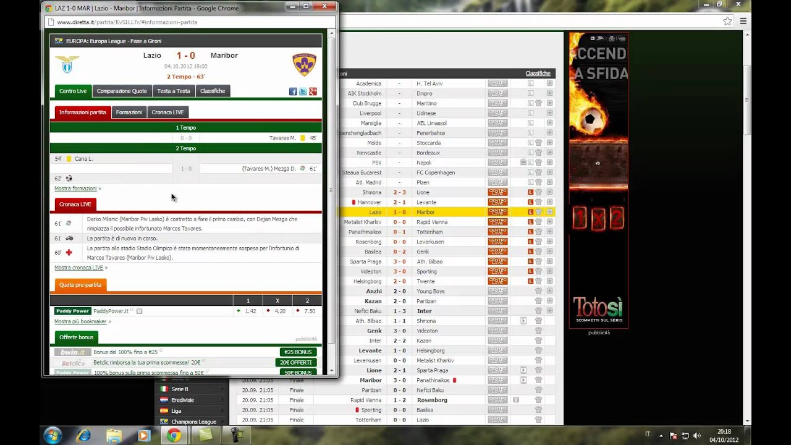
Task: Open media player from taskbar
Action: point(144,435)
